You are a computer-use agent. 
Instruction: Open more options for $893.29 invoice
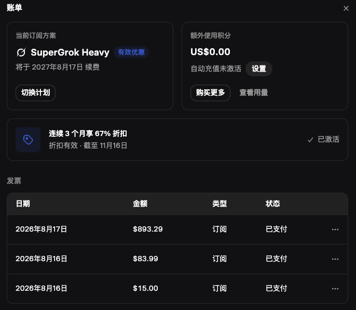pyautogui.click(x=335, y=230)
